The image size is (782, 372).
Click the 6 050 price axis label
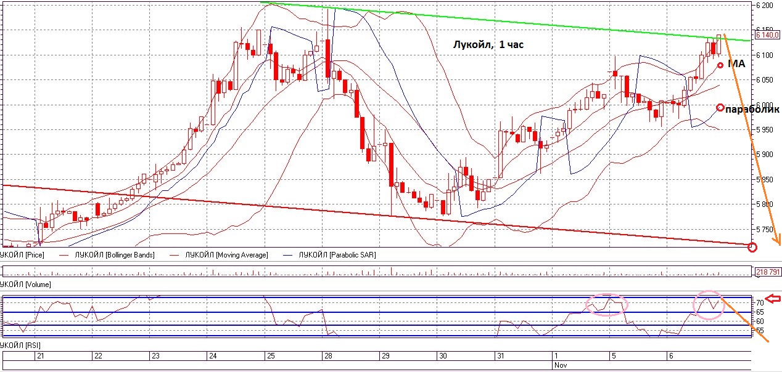763,80
